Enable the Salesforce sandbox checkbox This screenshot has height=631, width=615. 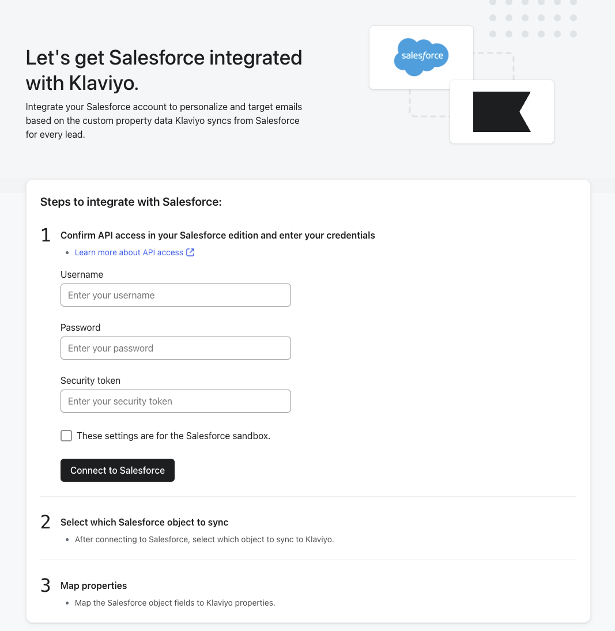pos(66,436)
